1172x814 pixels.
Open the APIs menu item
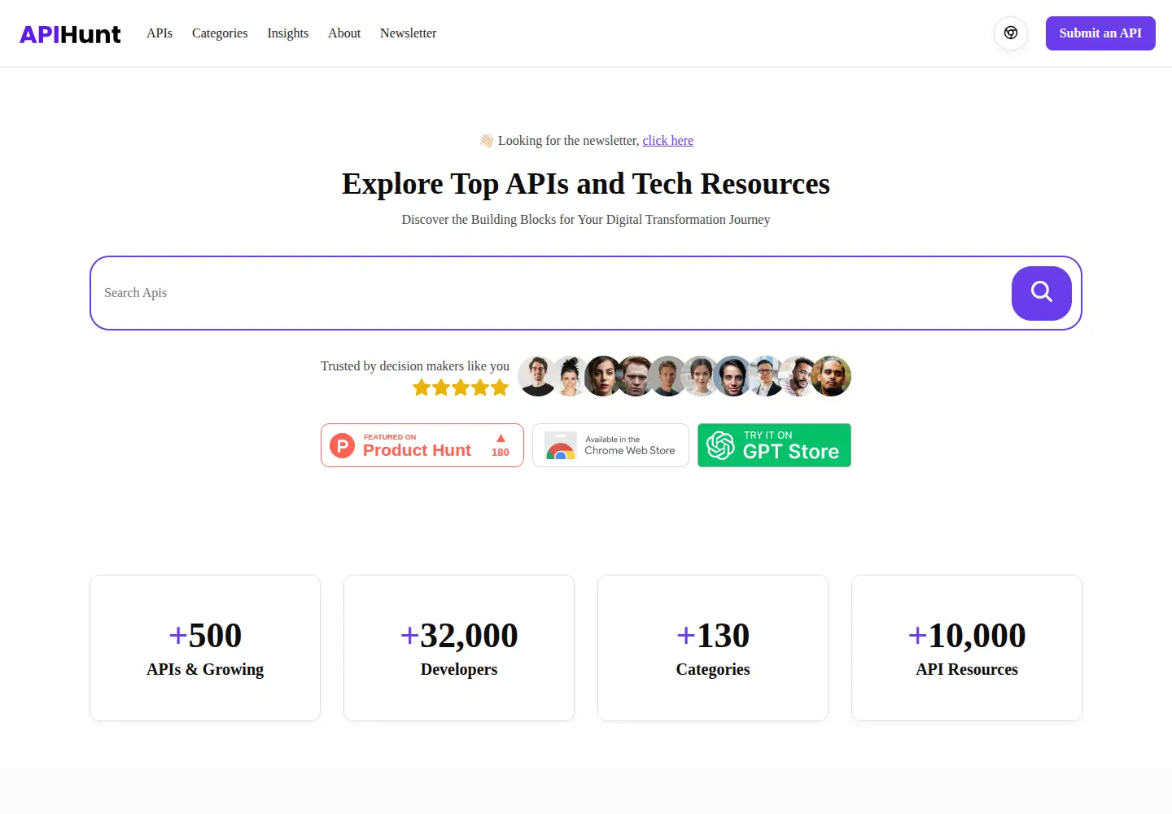pos(160,33)
